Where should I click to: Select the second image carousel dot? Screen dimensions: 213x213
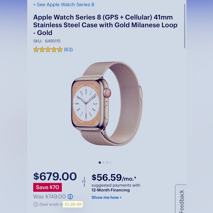104,162
